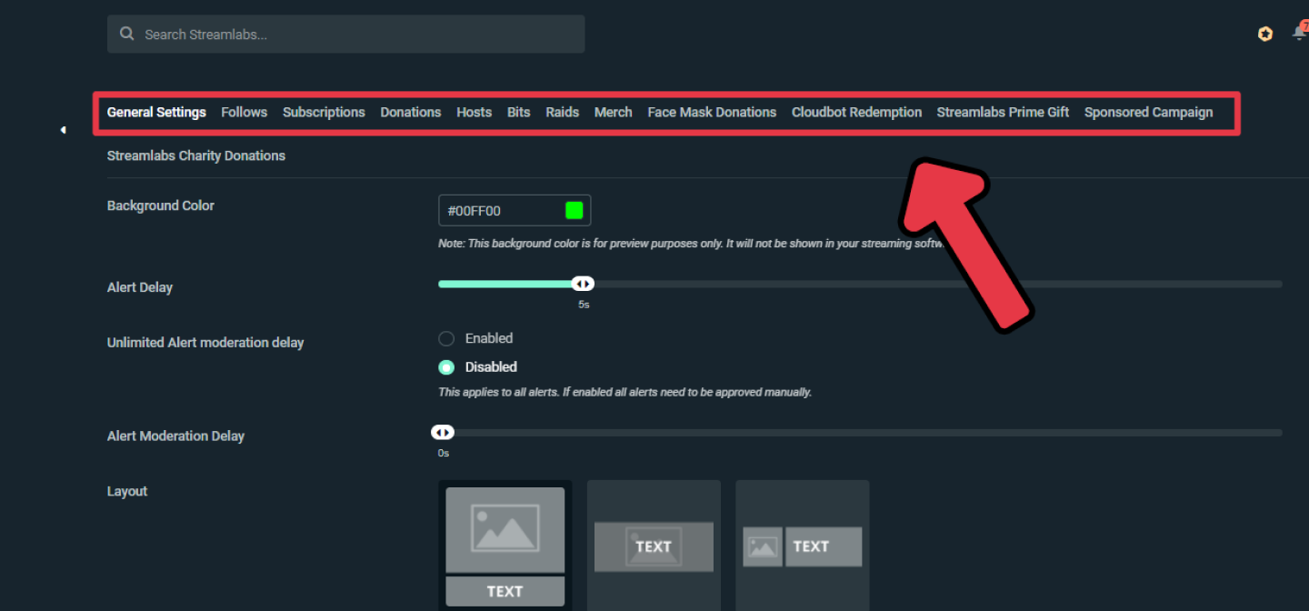Choose image-above-text layout thumbnail
This screenshot has height=611, width=1309.
505,546
